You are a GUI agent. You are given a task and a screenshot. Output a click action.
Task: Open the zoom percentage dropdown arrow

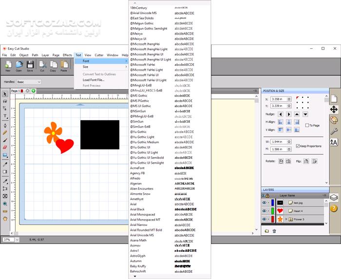(17, 240)
